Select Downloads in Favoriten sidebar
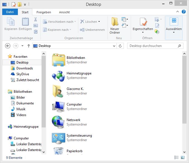Image resolution: width=189 pixels, height=163 pixels. click(x=25, y=68)
